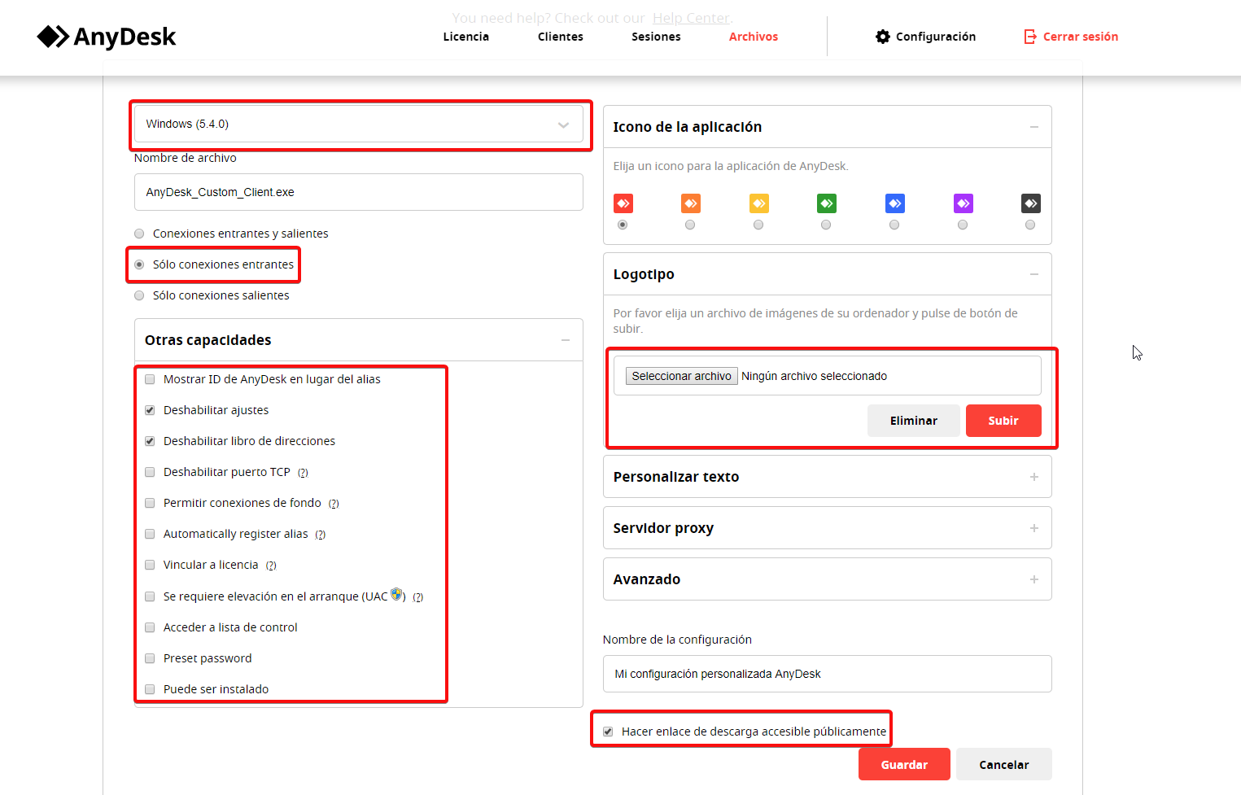Click the Cancelar button

point(1004,764)
